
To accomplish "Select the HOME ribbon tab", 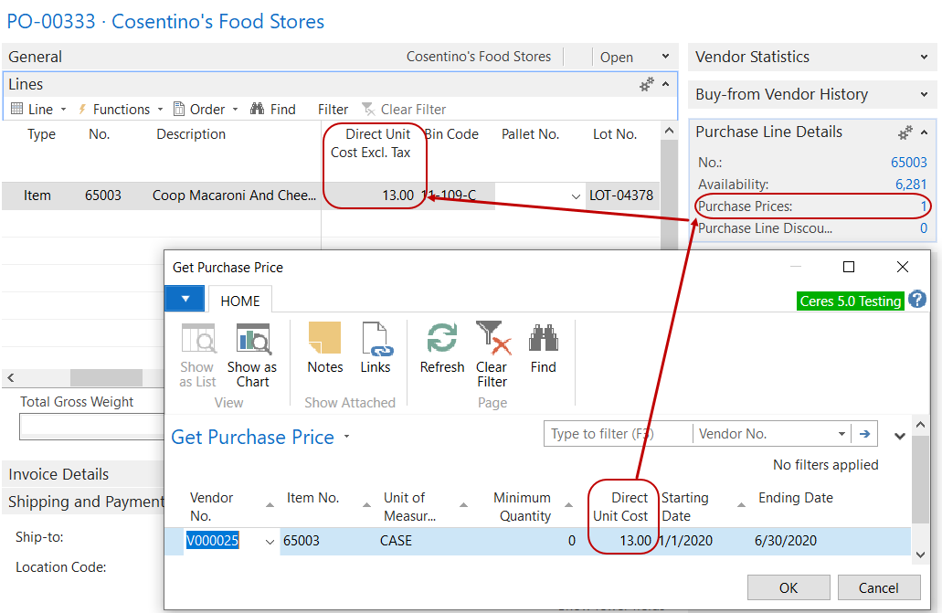I will pyautogui.click(x=239, y=301).
